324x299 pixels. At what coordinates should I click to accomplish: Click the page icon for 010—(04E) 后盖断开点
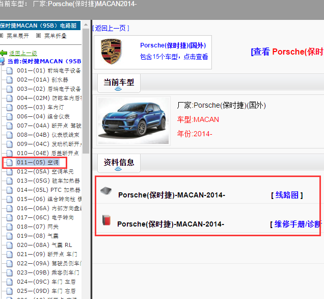(10, 154)
